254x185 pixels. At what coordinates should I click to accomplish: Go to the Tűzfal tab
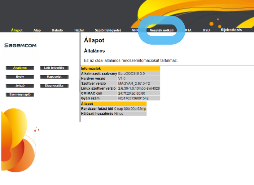click(79, 31)
